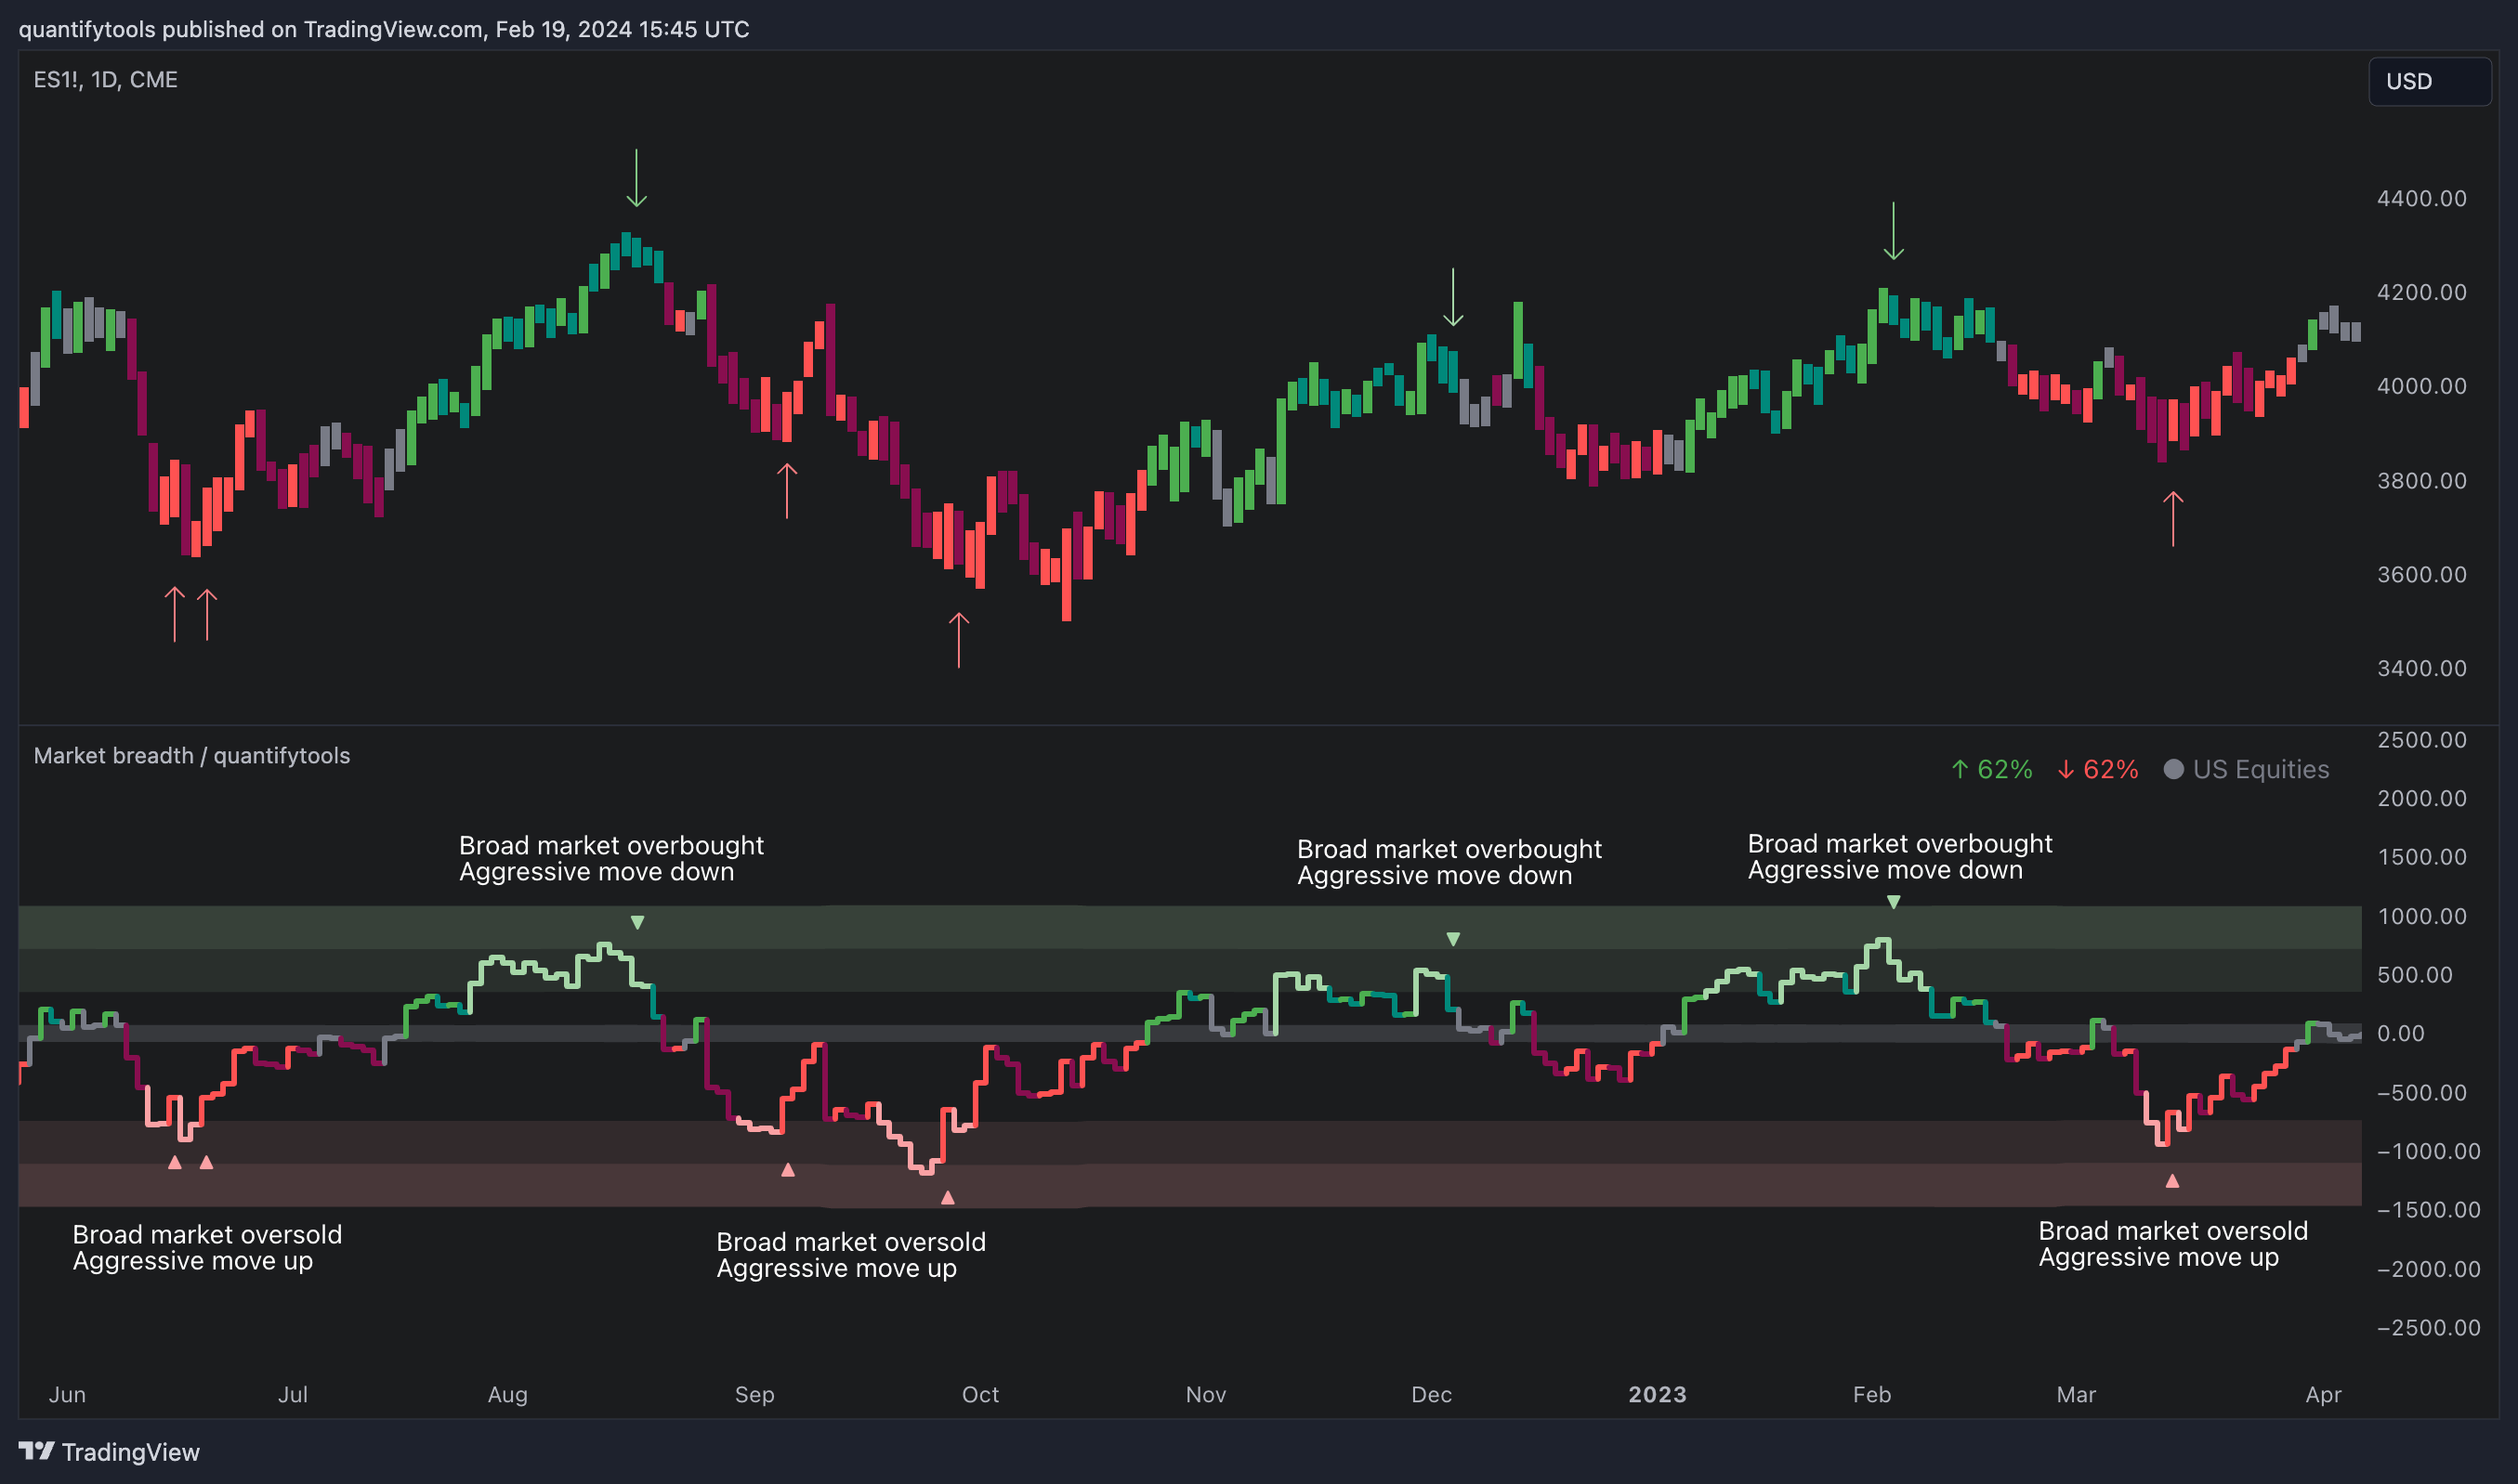Click the Oct label on time axis
2518x1484 pixels.
tap(980, 1395)
